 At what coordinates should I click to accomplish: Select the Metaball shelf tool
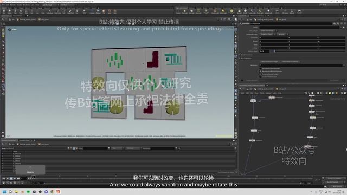(98, 11)
